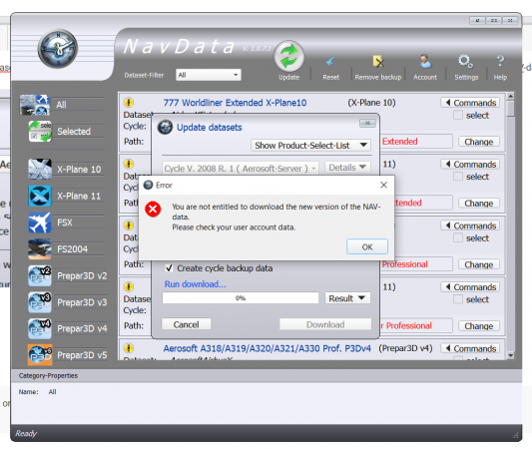Click the Download button
532x449 pixels.
(325, 324)
